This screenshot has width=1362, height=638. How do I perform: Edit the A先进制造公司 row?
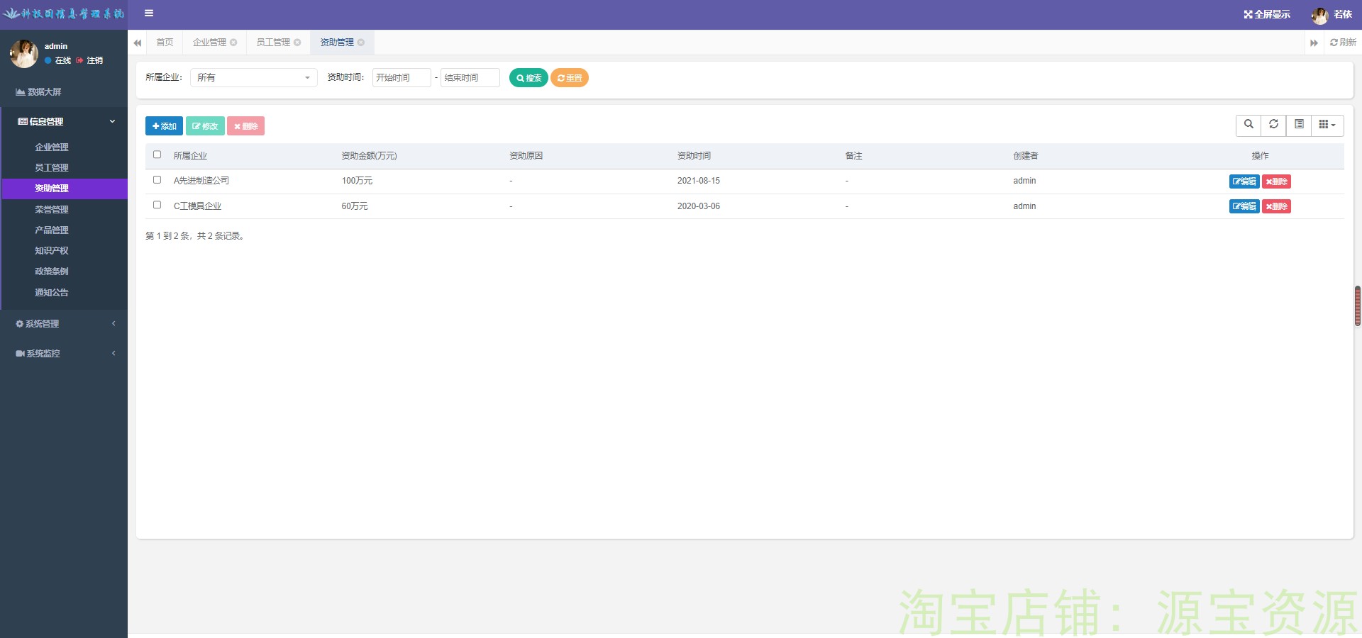tap(1244, 181)
